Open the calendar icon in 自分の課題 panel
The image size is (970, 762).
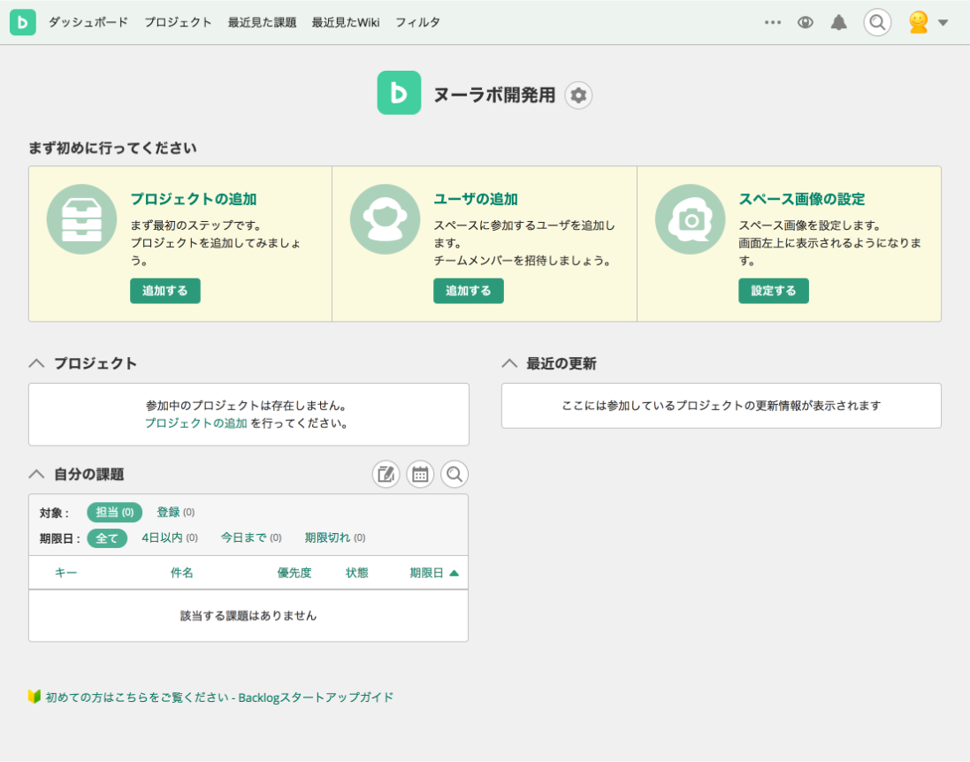click(x=420, y=474)
